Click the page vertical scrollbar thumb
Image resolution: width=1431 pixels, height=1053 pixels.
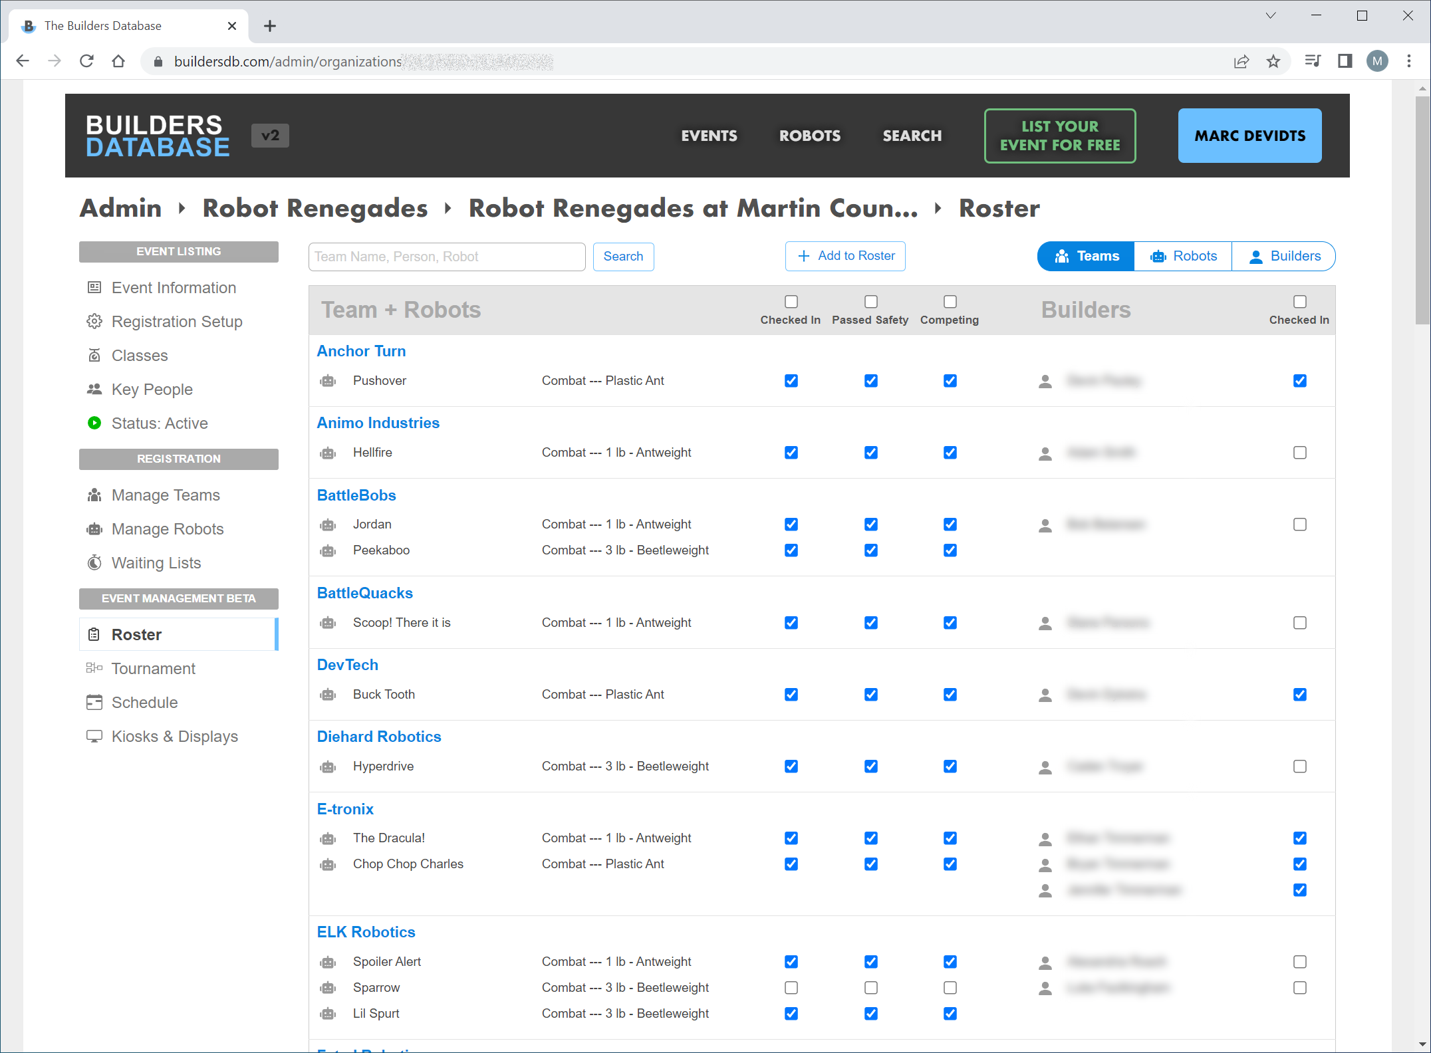point(1422,210)
